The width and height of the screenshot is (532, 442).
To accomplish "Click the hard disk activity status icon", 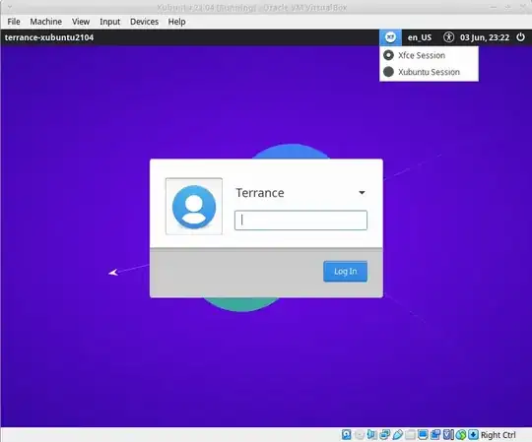I will tap(347, 434).
